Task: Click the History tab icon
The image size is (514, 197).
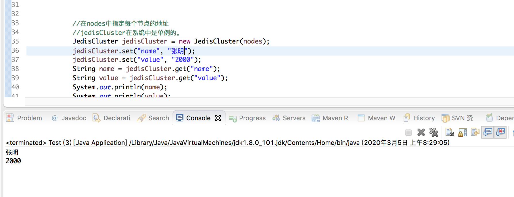Action: click(x=407, y=118)
